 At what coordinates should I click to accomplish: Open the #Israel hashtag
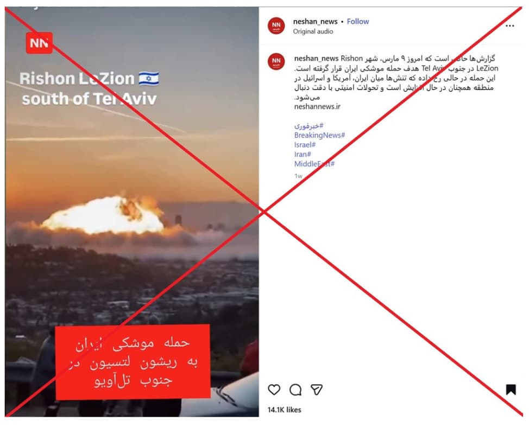(305, 145)
